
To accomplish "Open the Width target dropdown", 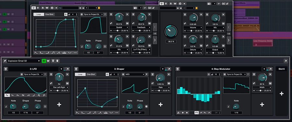I will click(x=262, y=87).
